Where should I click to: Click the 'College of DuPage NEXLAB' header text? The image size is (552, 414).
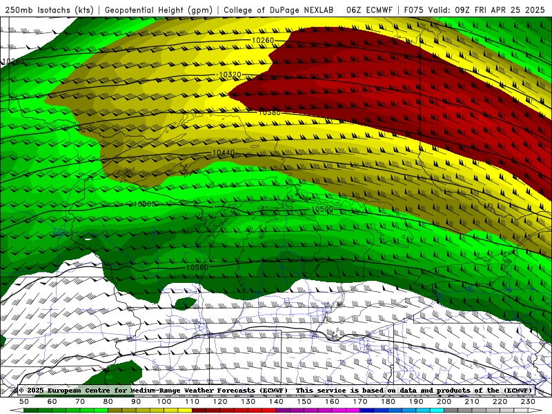pyautogui.click(x=279, y=10)
